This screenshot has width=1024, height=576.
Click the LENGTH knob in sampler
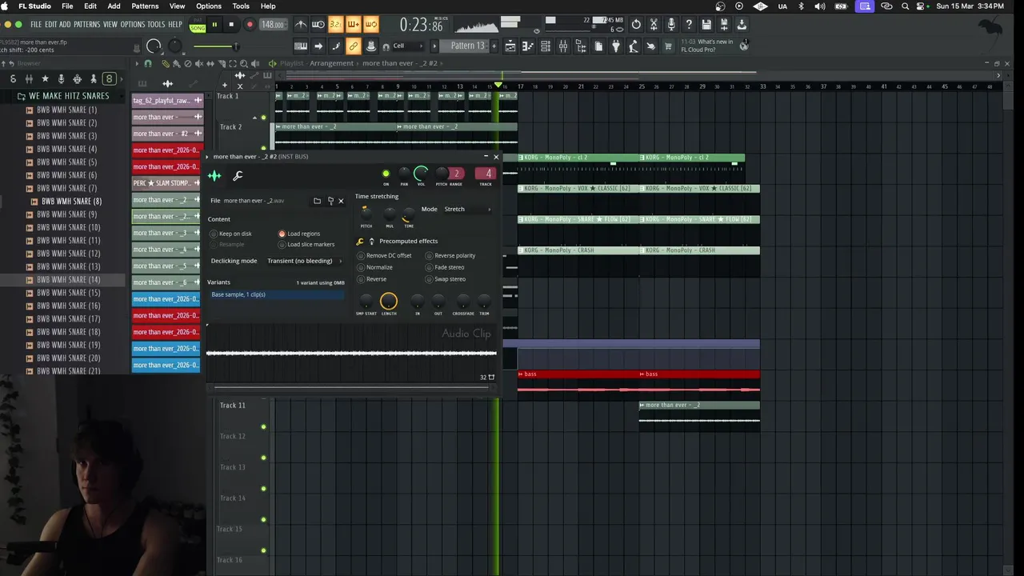389,301
